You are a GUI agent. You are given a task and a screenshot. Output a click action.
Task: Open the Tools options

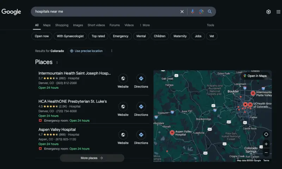click(x=210, y=25)
